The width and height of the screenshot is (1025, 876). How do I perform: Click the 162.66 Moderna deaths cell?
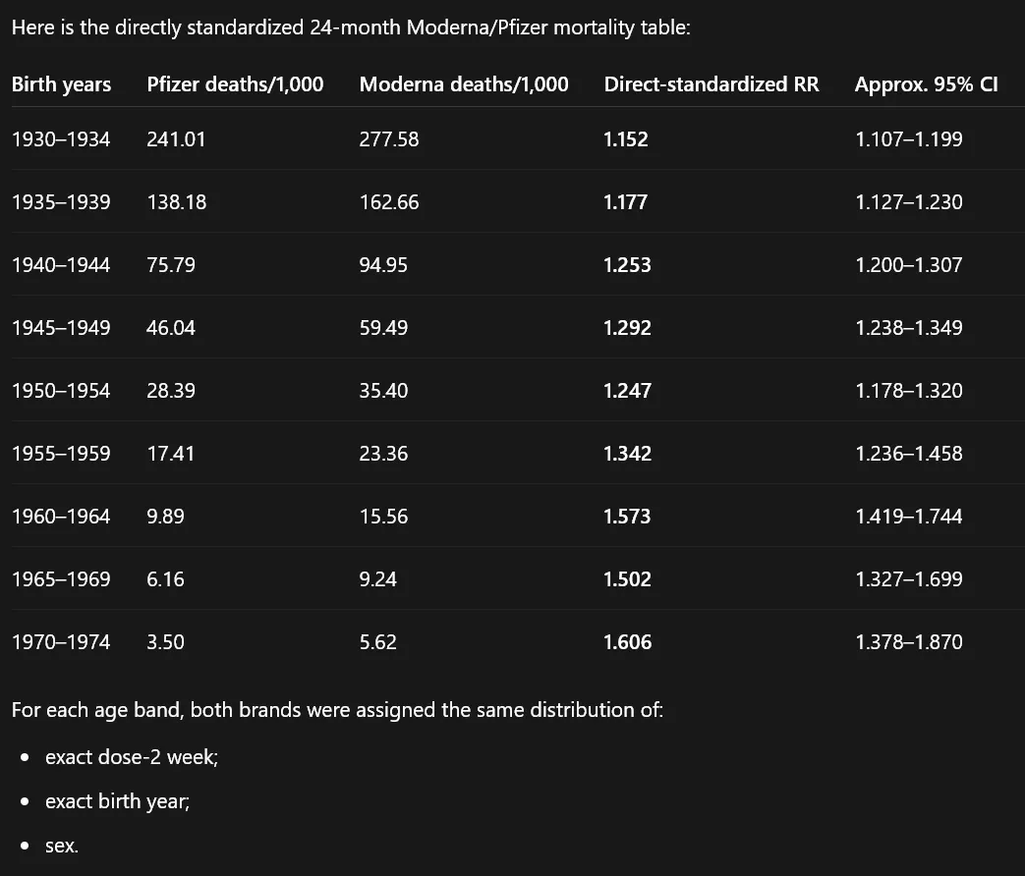[389, 202]
